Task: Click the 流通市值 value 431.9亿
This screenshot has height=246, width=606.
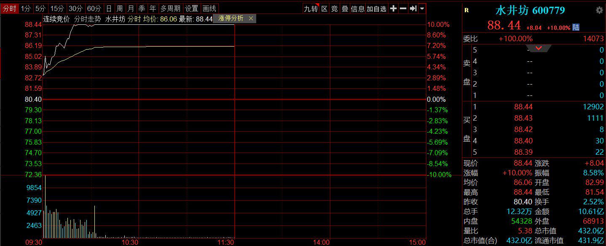Action: [591, 241]
